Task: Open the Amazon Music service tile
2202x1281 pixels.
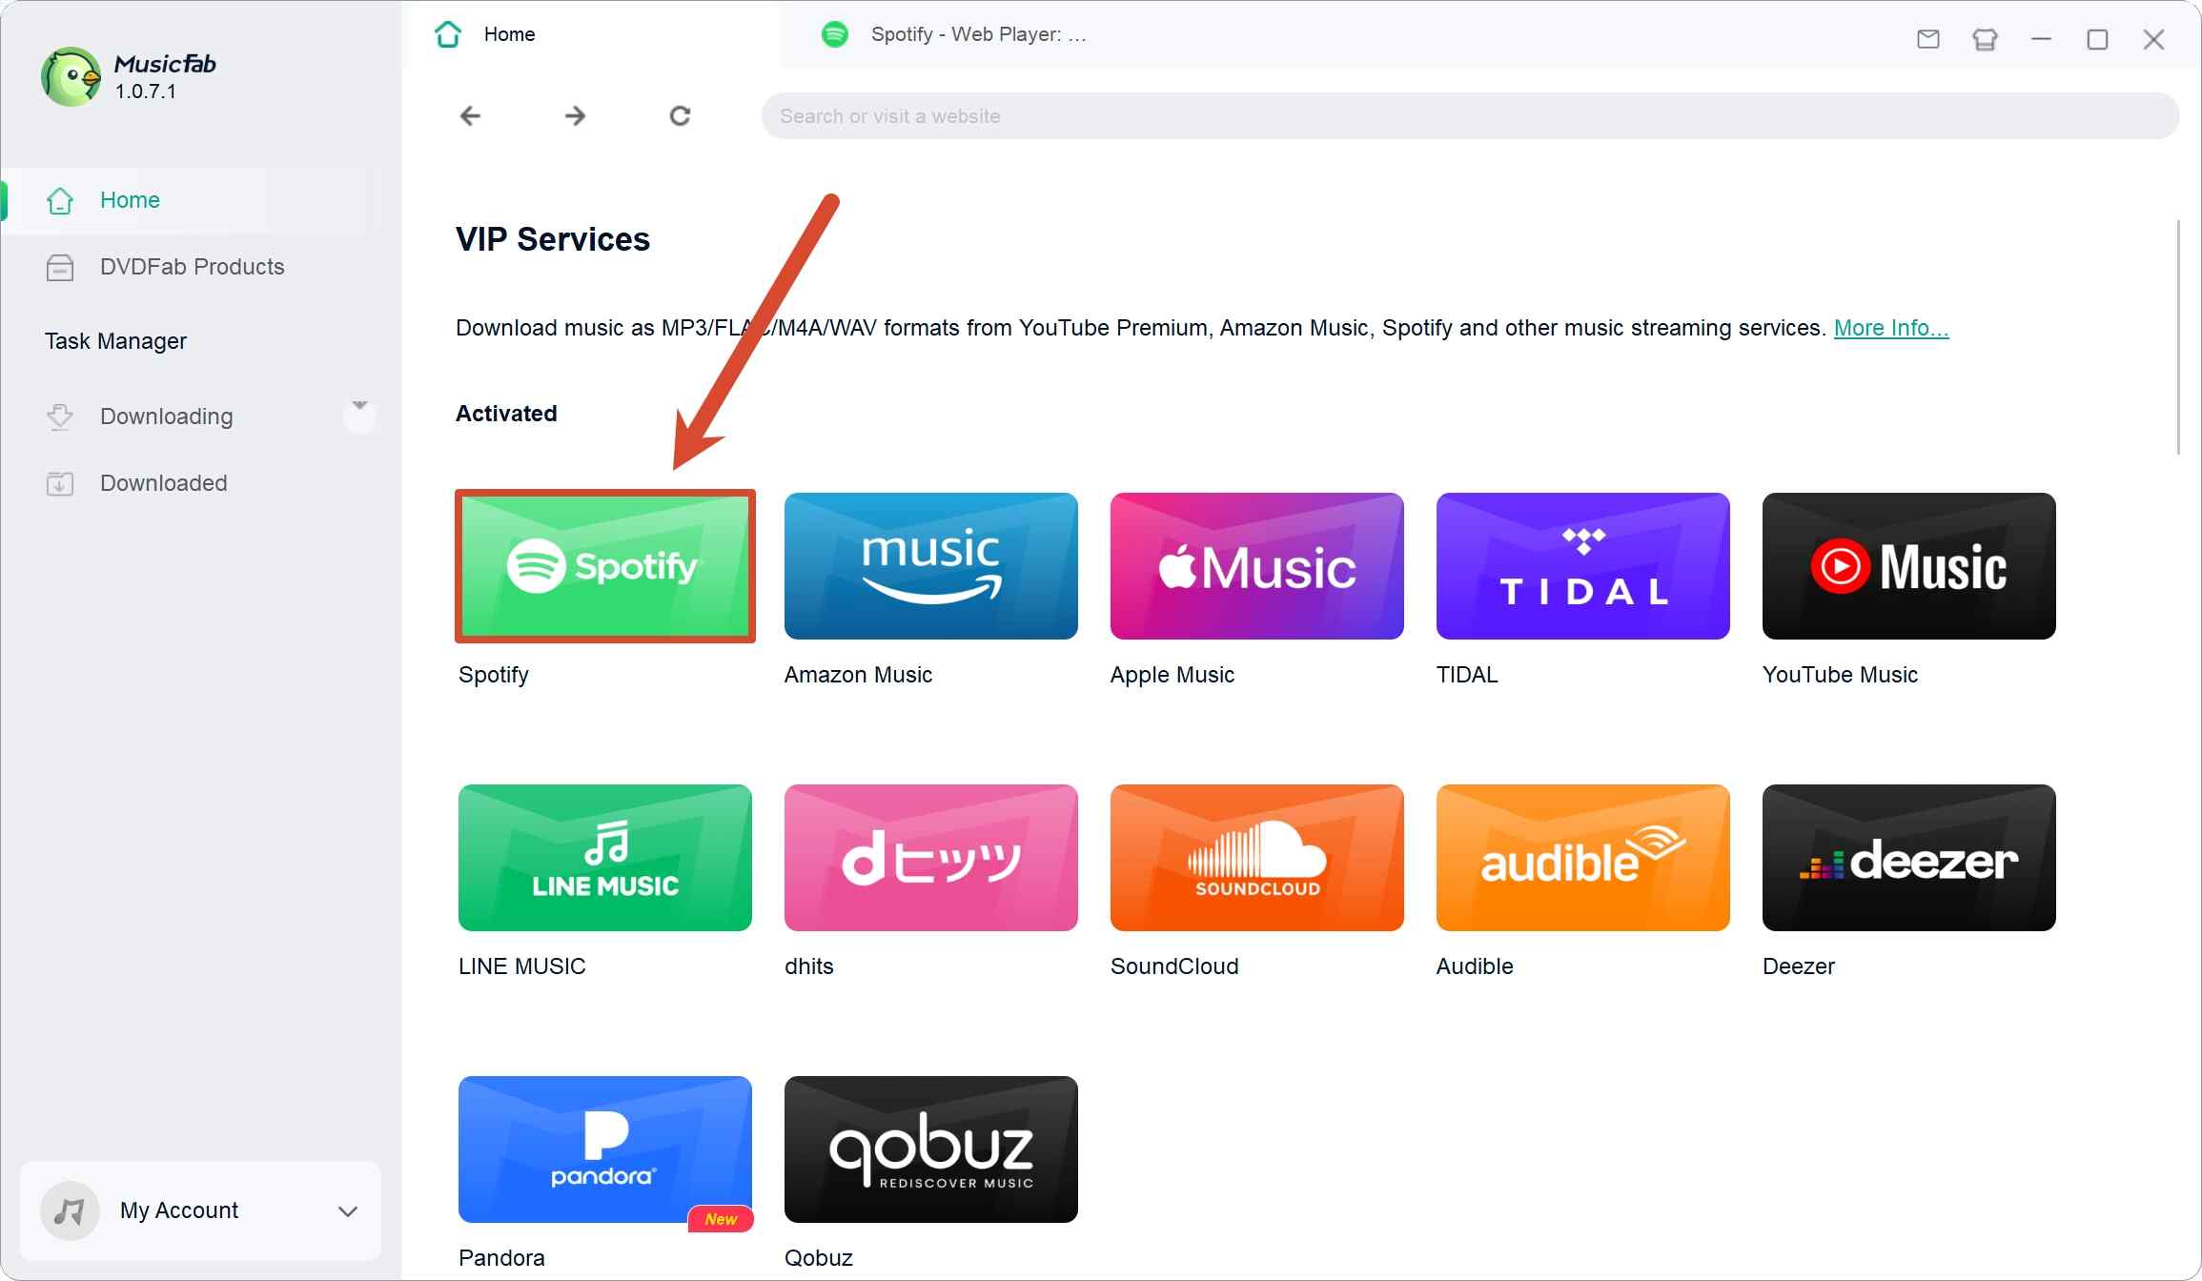Action: tap(931, 566)
